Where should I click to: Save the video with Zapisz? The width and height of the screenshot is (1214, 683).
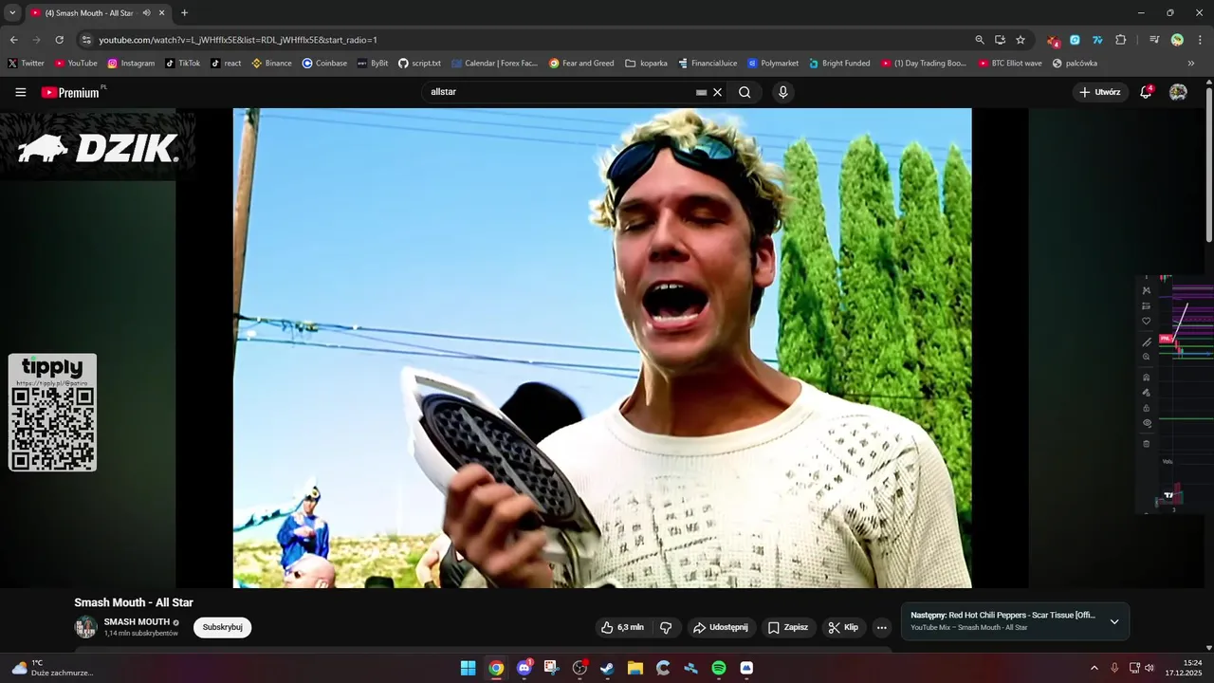pos(788,627)
